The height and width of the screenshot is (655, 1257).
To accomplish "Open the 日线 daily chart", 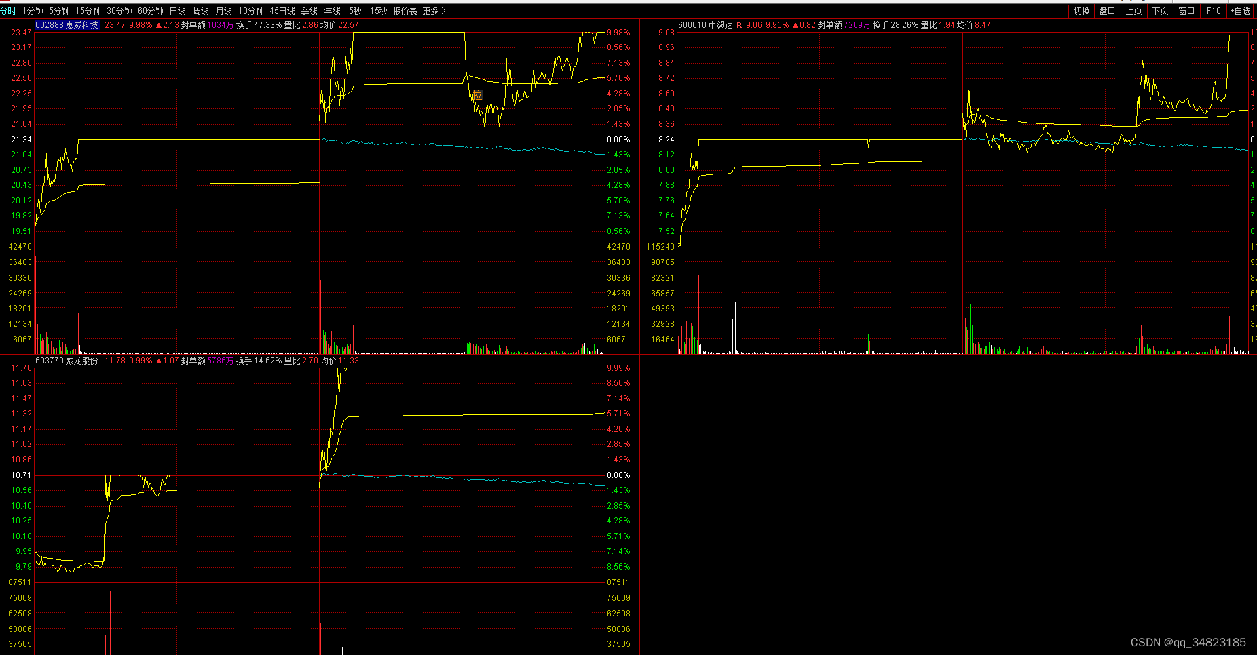I will pos(178,11).
